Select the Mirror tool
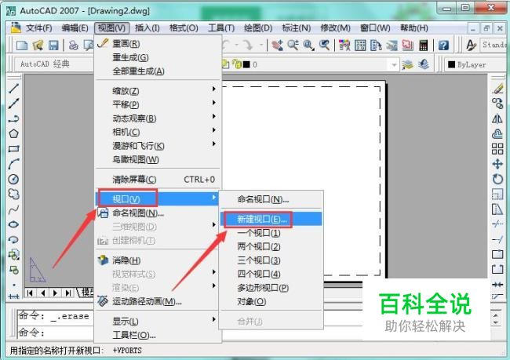The image size is (510, 360). click(497, 119)
